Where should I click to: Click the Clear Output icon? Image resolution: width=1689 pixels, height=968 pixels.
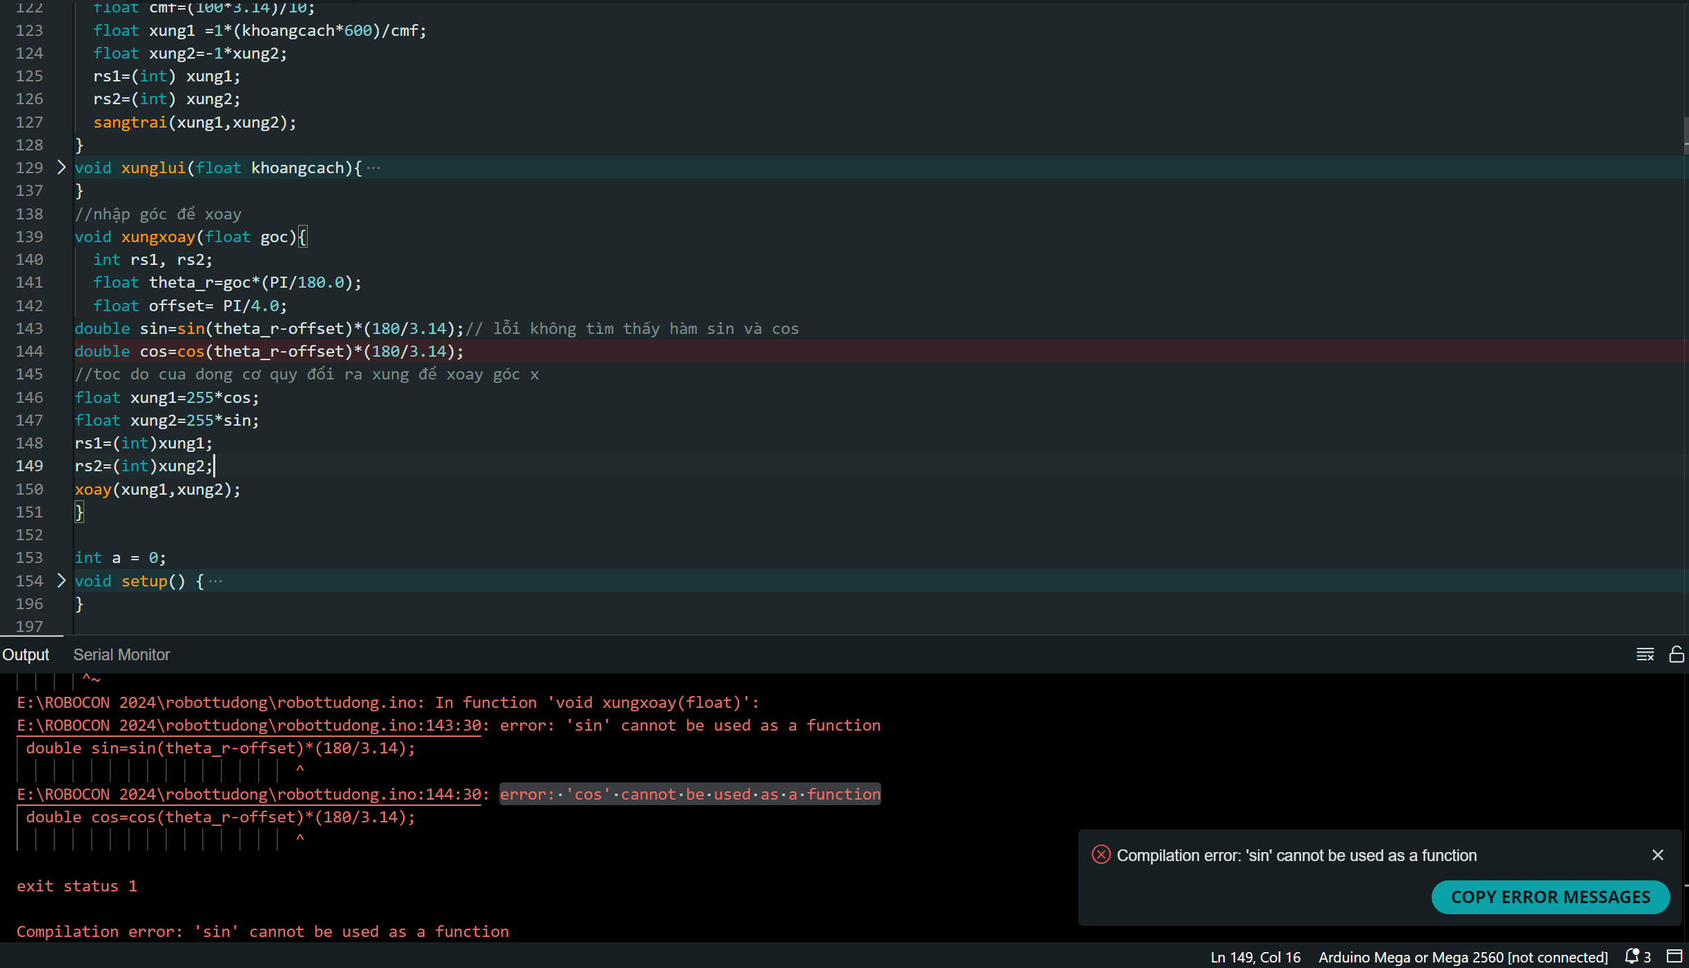[x=1645, y=654]
